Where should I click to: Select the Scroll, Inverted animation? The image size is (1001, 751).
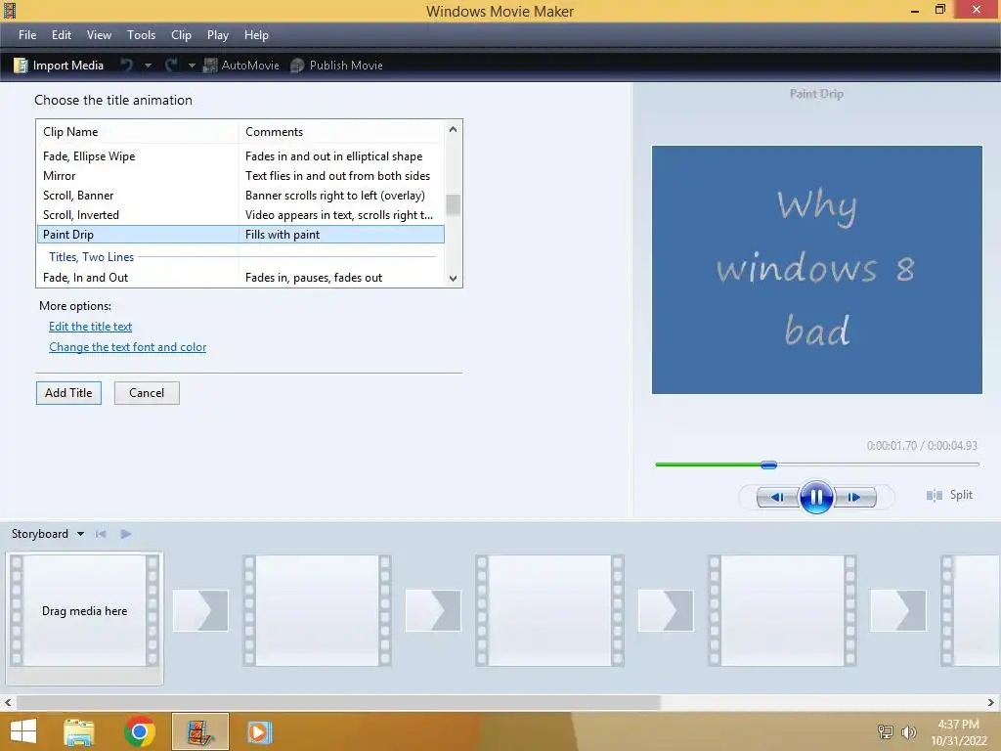tap(241, 215)
